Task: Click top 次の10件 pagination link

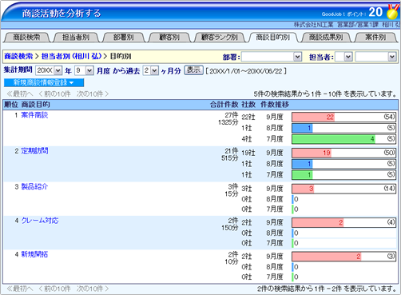Action: tap(93, 94)
